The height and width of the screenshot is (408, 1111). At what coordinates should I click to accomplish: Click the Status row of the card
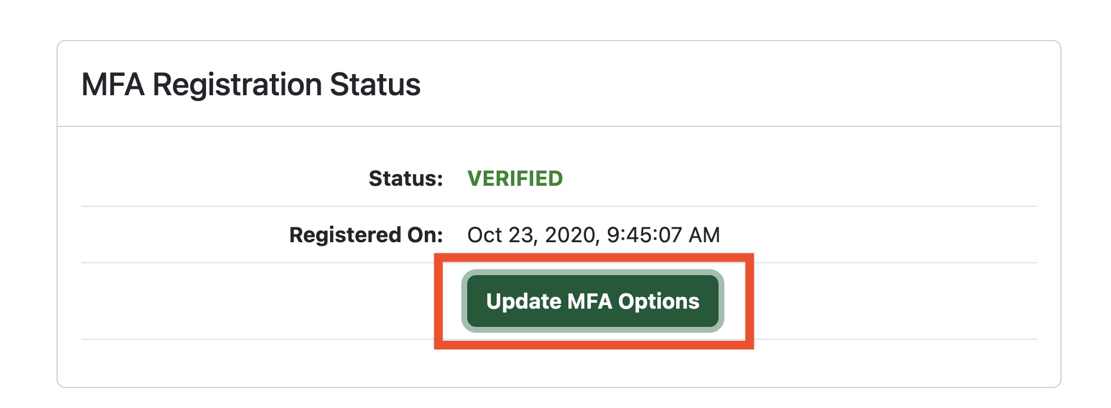559,178
